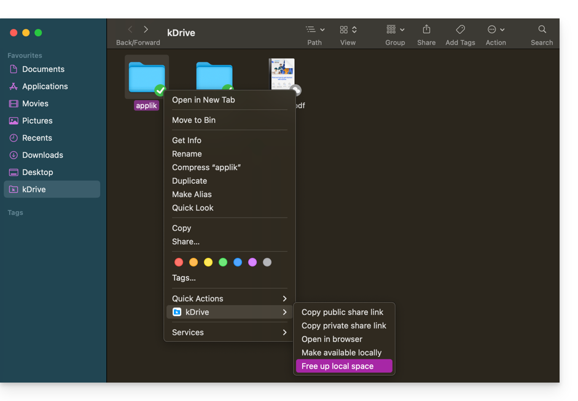Click the Path toolbar icon
This screenshot has height=401, width=578.
314,29
